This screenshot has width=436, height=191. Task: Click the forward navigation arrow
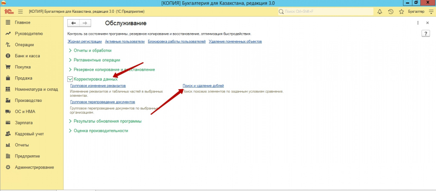click(x=85, y=23)
